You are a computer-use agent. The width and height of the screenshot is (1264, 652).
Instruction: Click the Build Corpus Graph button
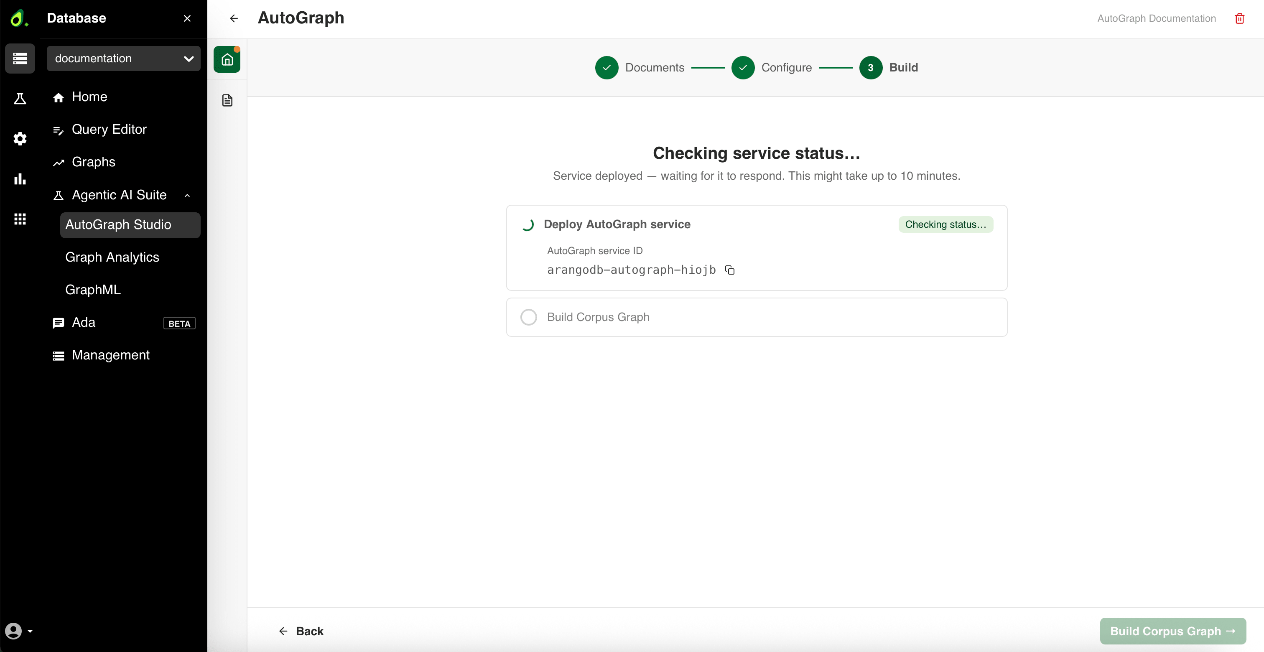coord(1173,631)
